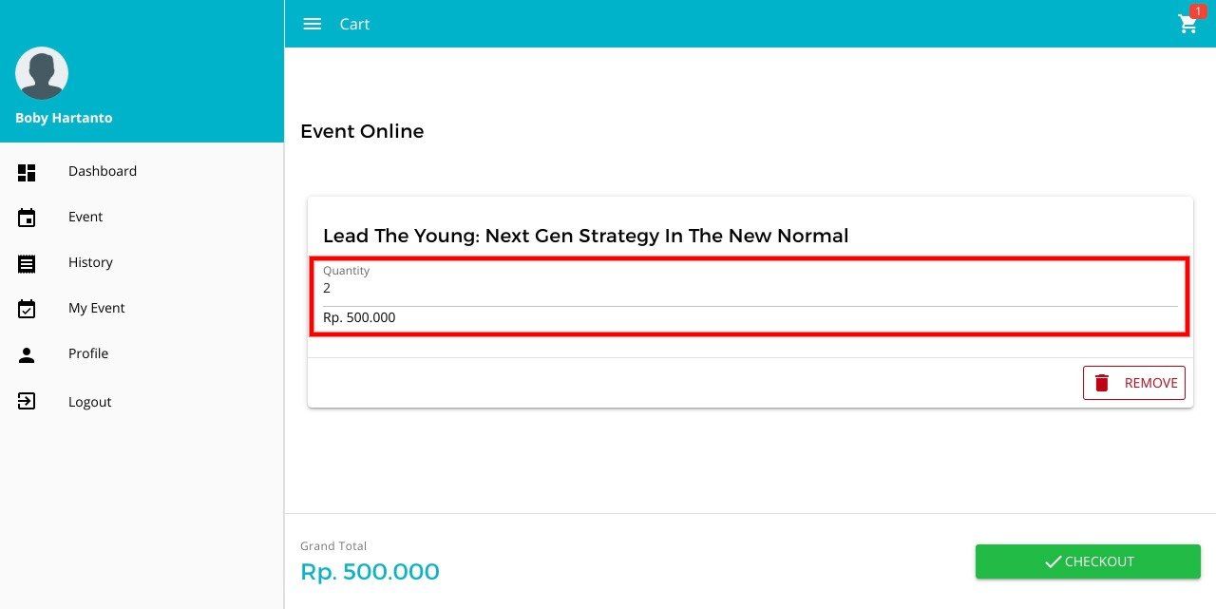Click the green CHECKOUT button

tap(1088, 561)
